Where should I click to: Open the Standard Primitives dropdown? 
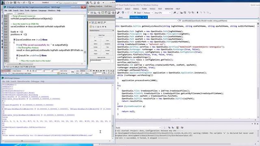102,31
